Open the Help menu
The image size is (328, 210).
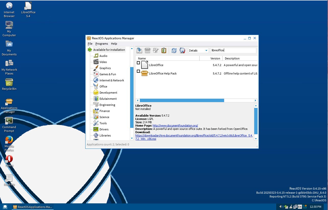click(x=114, y=44)
